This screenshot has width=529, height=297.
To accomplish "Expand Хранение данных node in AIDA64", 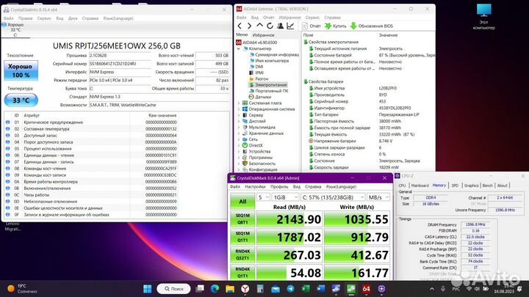I will 239,133.
